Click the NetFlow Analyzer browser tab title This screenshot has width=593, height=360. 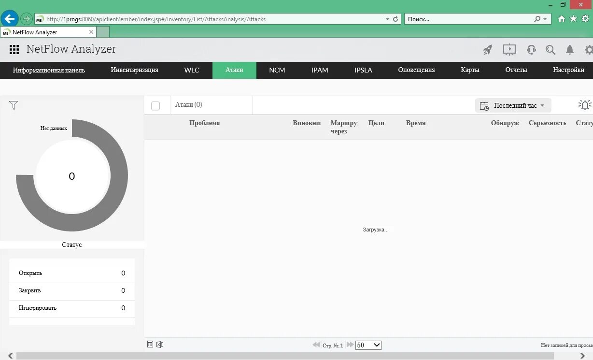[35, 32]
